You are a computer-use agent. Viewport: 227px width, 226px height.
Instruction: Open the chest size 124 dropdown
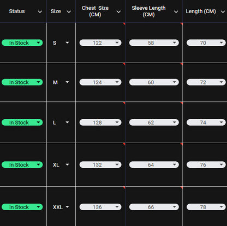pyautogui.click(x=100, y=82)
